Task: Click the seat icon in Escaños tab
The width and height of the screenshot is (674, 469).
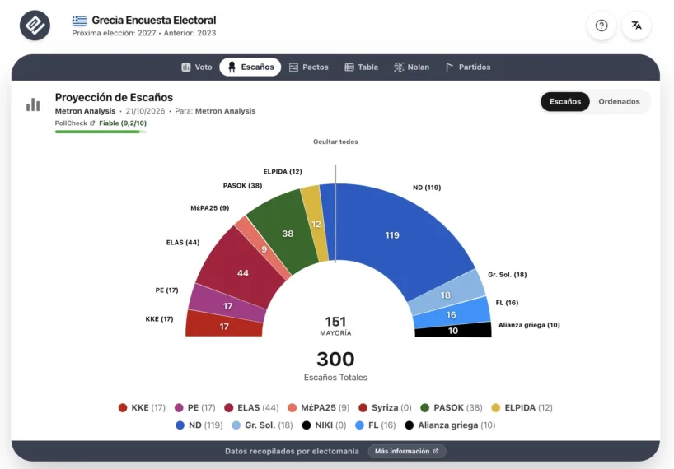Action: coord(232,67)
